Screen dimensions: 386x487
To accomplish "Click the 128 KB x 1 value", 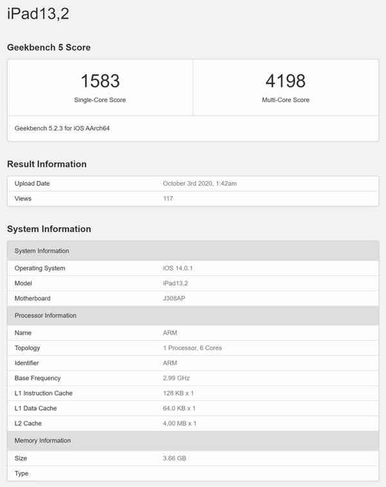I will 178,393.
